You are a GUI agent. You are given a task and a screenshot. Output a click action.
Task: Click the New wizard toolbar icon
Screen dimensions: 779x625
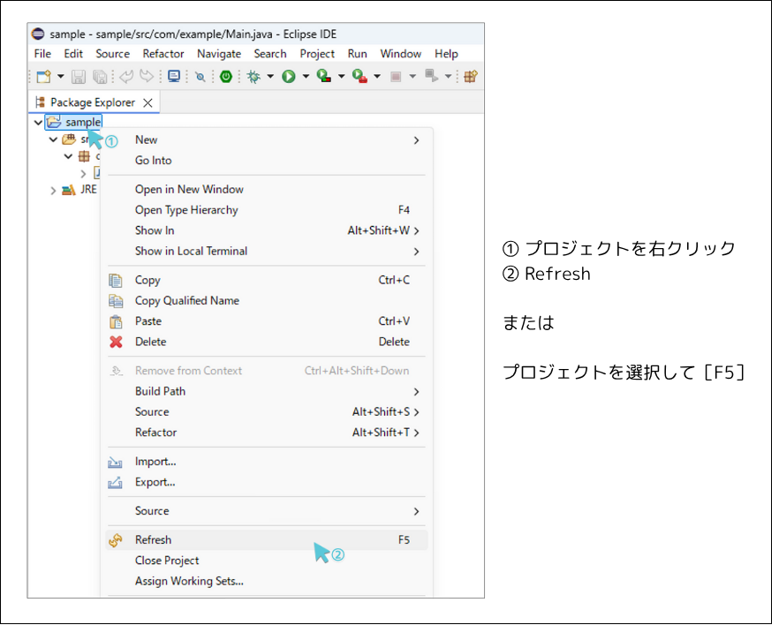[x=44, y=77]
